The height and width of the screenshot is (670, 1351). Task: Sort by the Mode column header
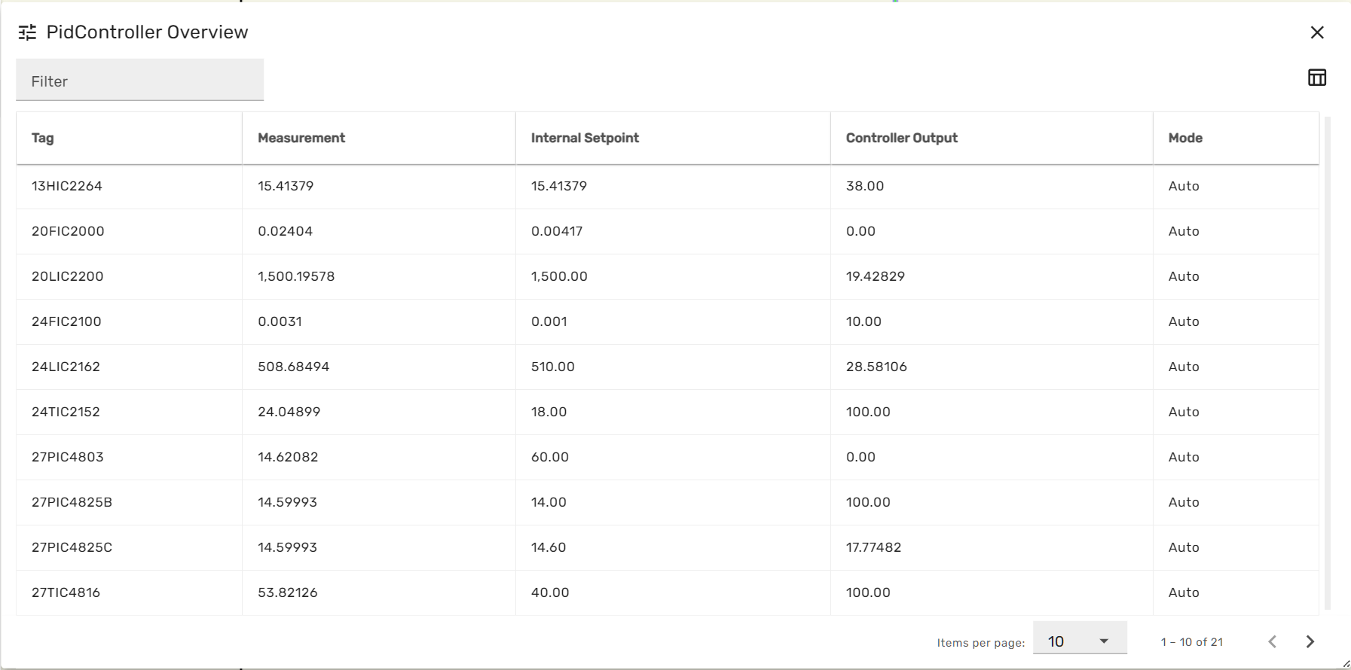[x=1185, y=138]
